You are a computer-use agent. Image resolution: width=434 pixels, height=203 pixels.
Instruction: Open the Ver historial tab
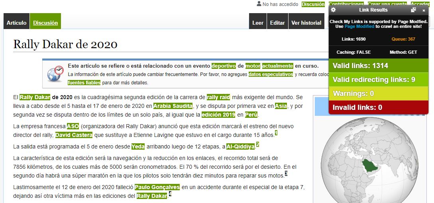(306, 23)
